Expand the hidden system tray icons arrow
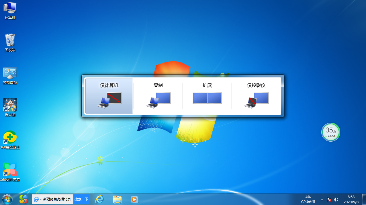366x205 pixels. coord(322,199)
